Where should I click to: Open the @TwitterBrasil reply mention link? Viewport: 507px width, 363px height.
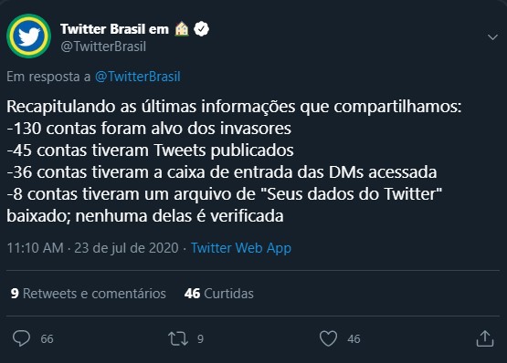(138, 77)
